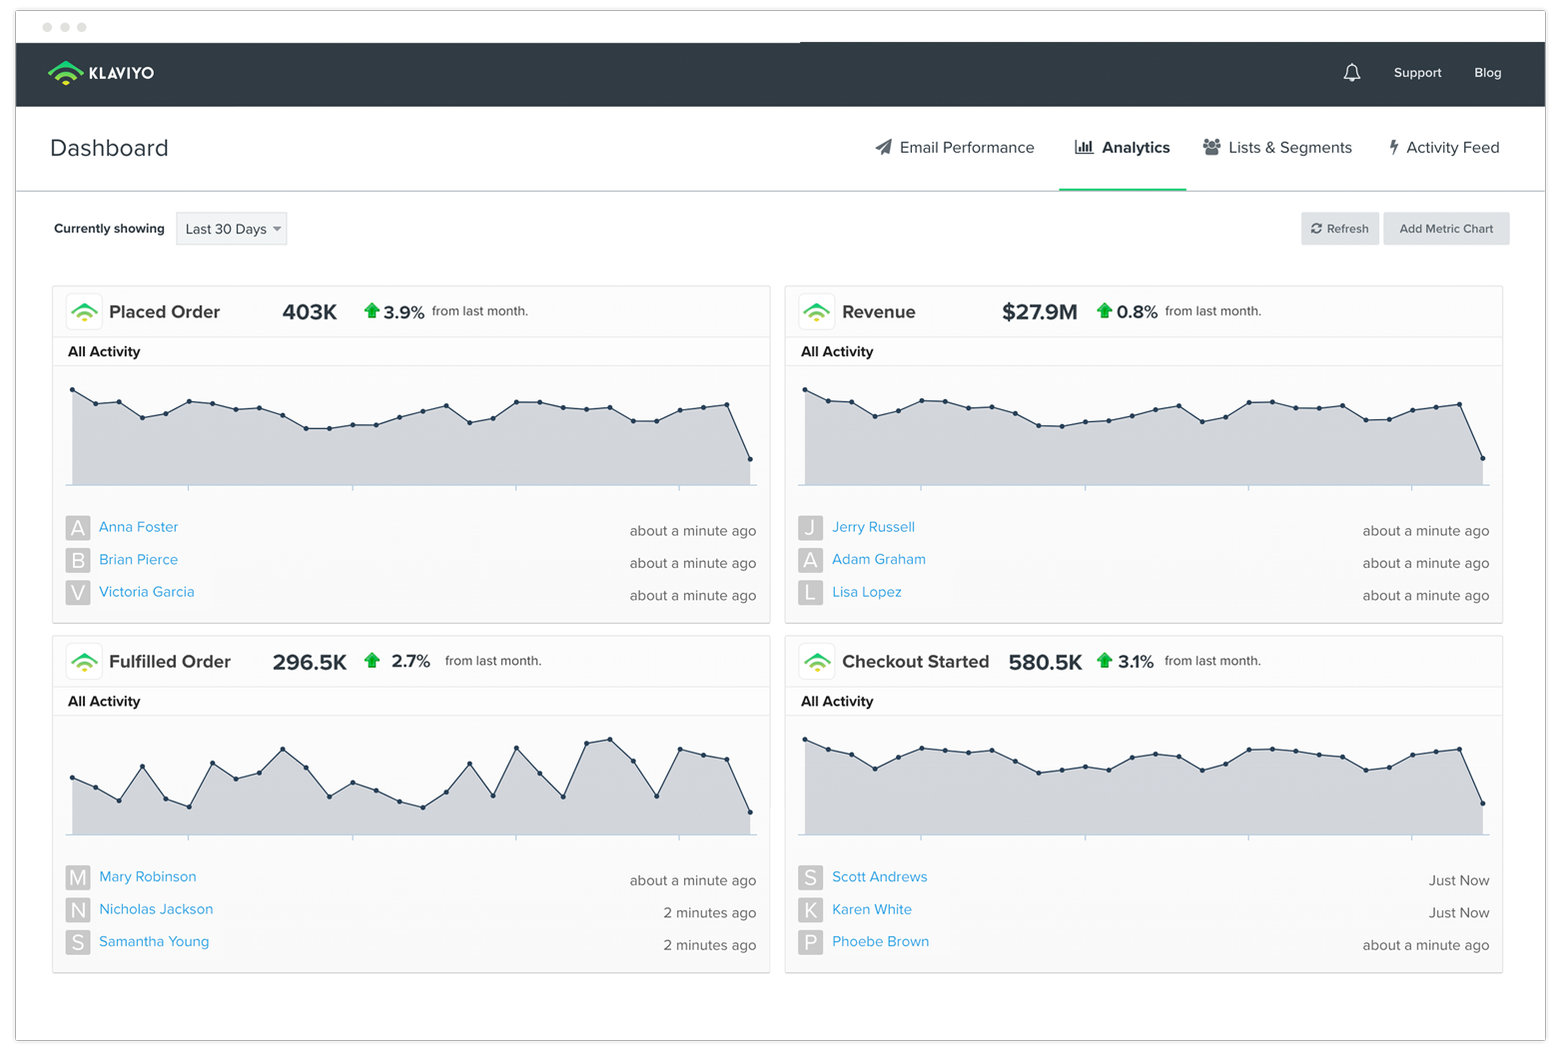Open the notifications bell
Image resolution: width=1558 pixels, height=1052 pixels.
1351,73
